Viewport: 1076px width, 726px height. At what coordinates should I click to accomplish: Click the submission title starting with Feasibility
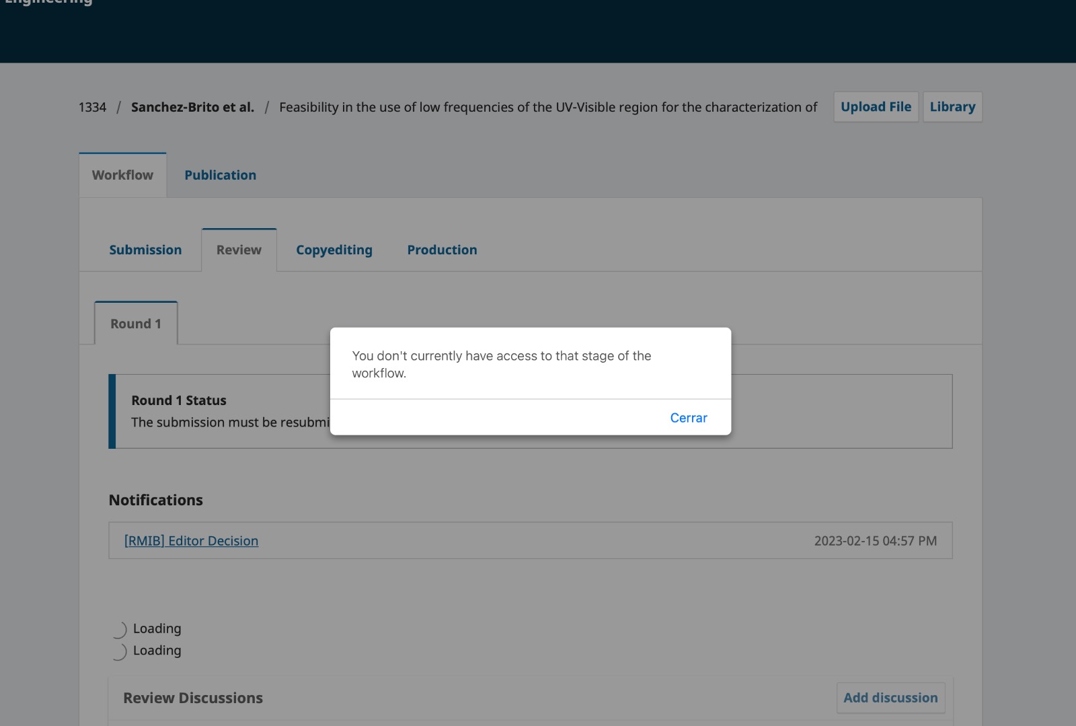click(x=547, y=107)
